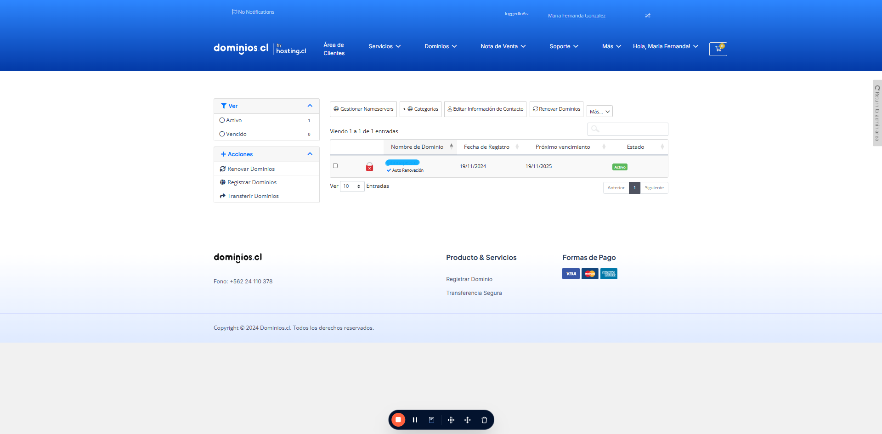This screenshot has height=434, width=882.
Task: Open the shopping cart icon
Action: coord(718,49)
